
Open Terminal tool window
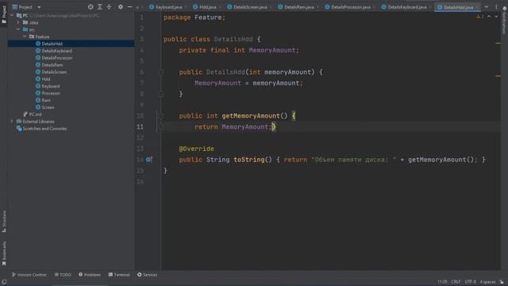[x=119, y=275]
